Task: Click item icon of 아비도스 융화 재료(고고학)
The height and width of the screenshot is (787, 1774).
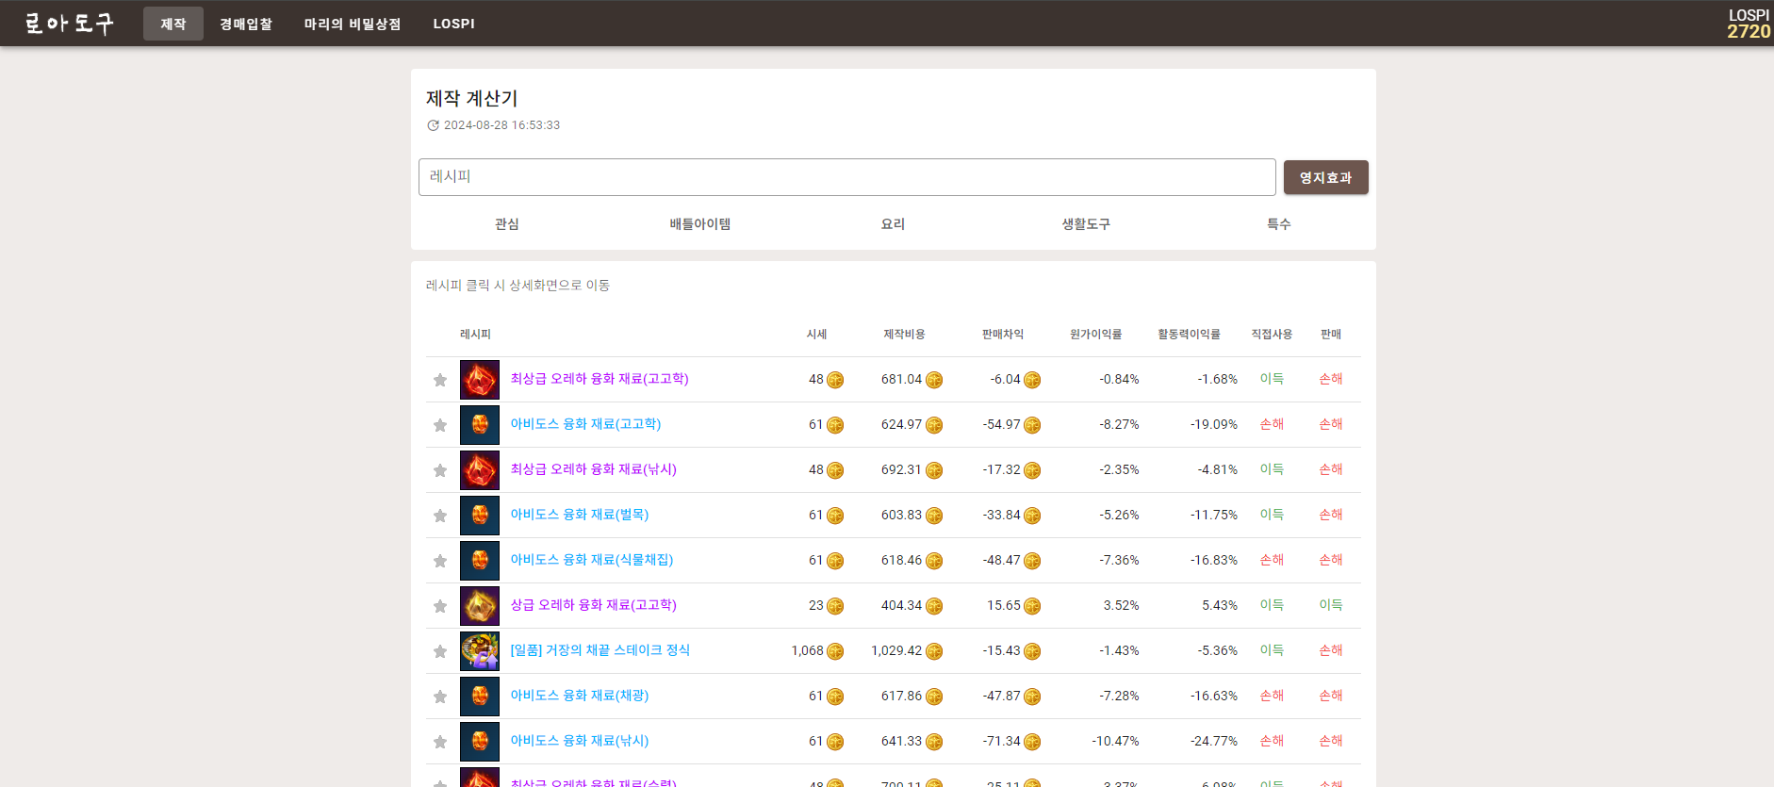Action: coord(480,425)
